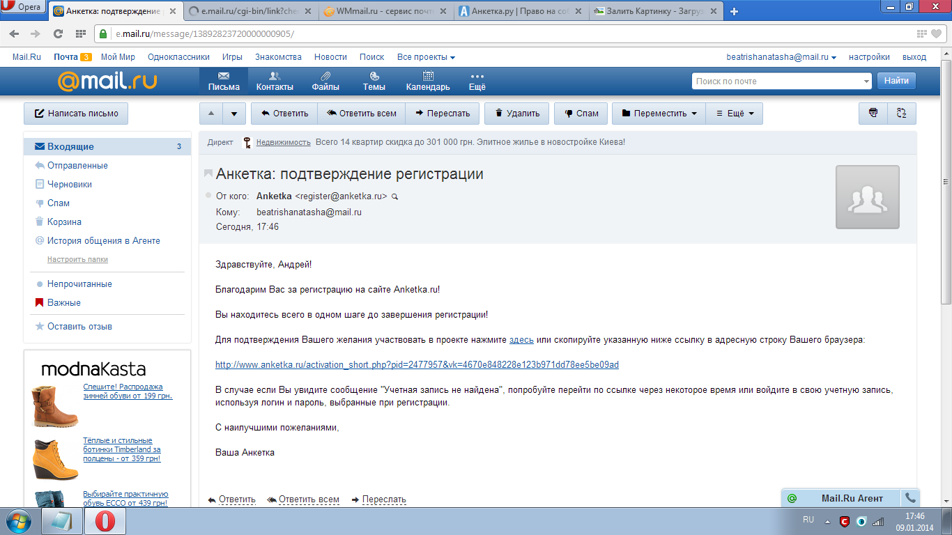Delete message with Удалить button

click(517, 114)
